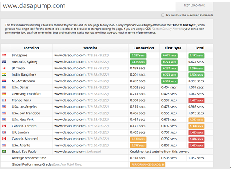Viewport: 231px width, 169px height.
Task: Click the France flag in Paris row
Action: pyautogui.click(x=5, y=100)
